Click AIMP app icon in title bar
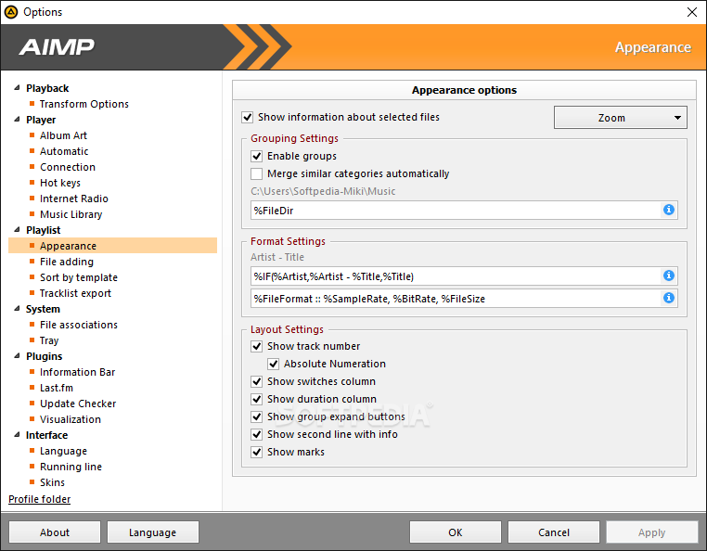Screen dimensions: 707x551 tap(11, 12)
